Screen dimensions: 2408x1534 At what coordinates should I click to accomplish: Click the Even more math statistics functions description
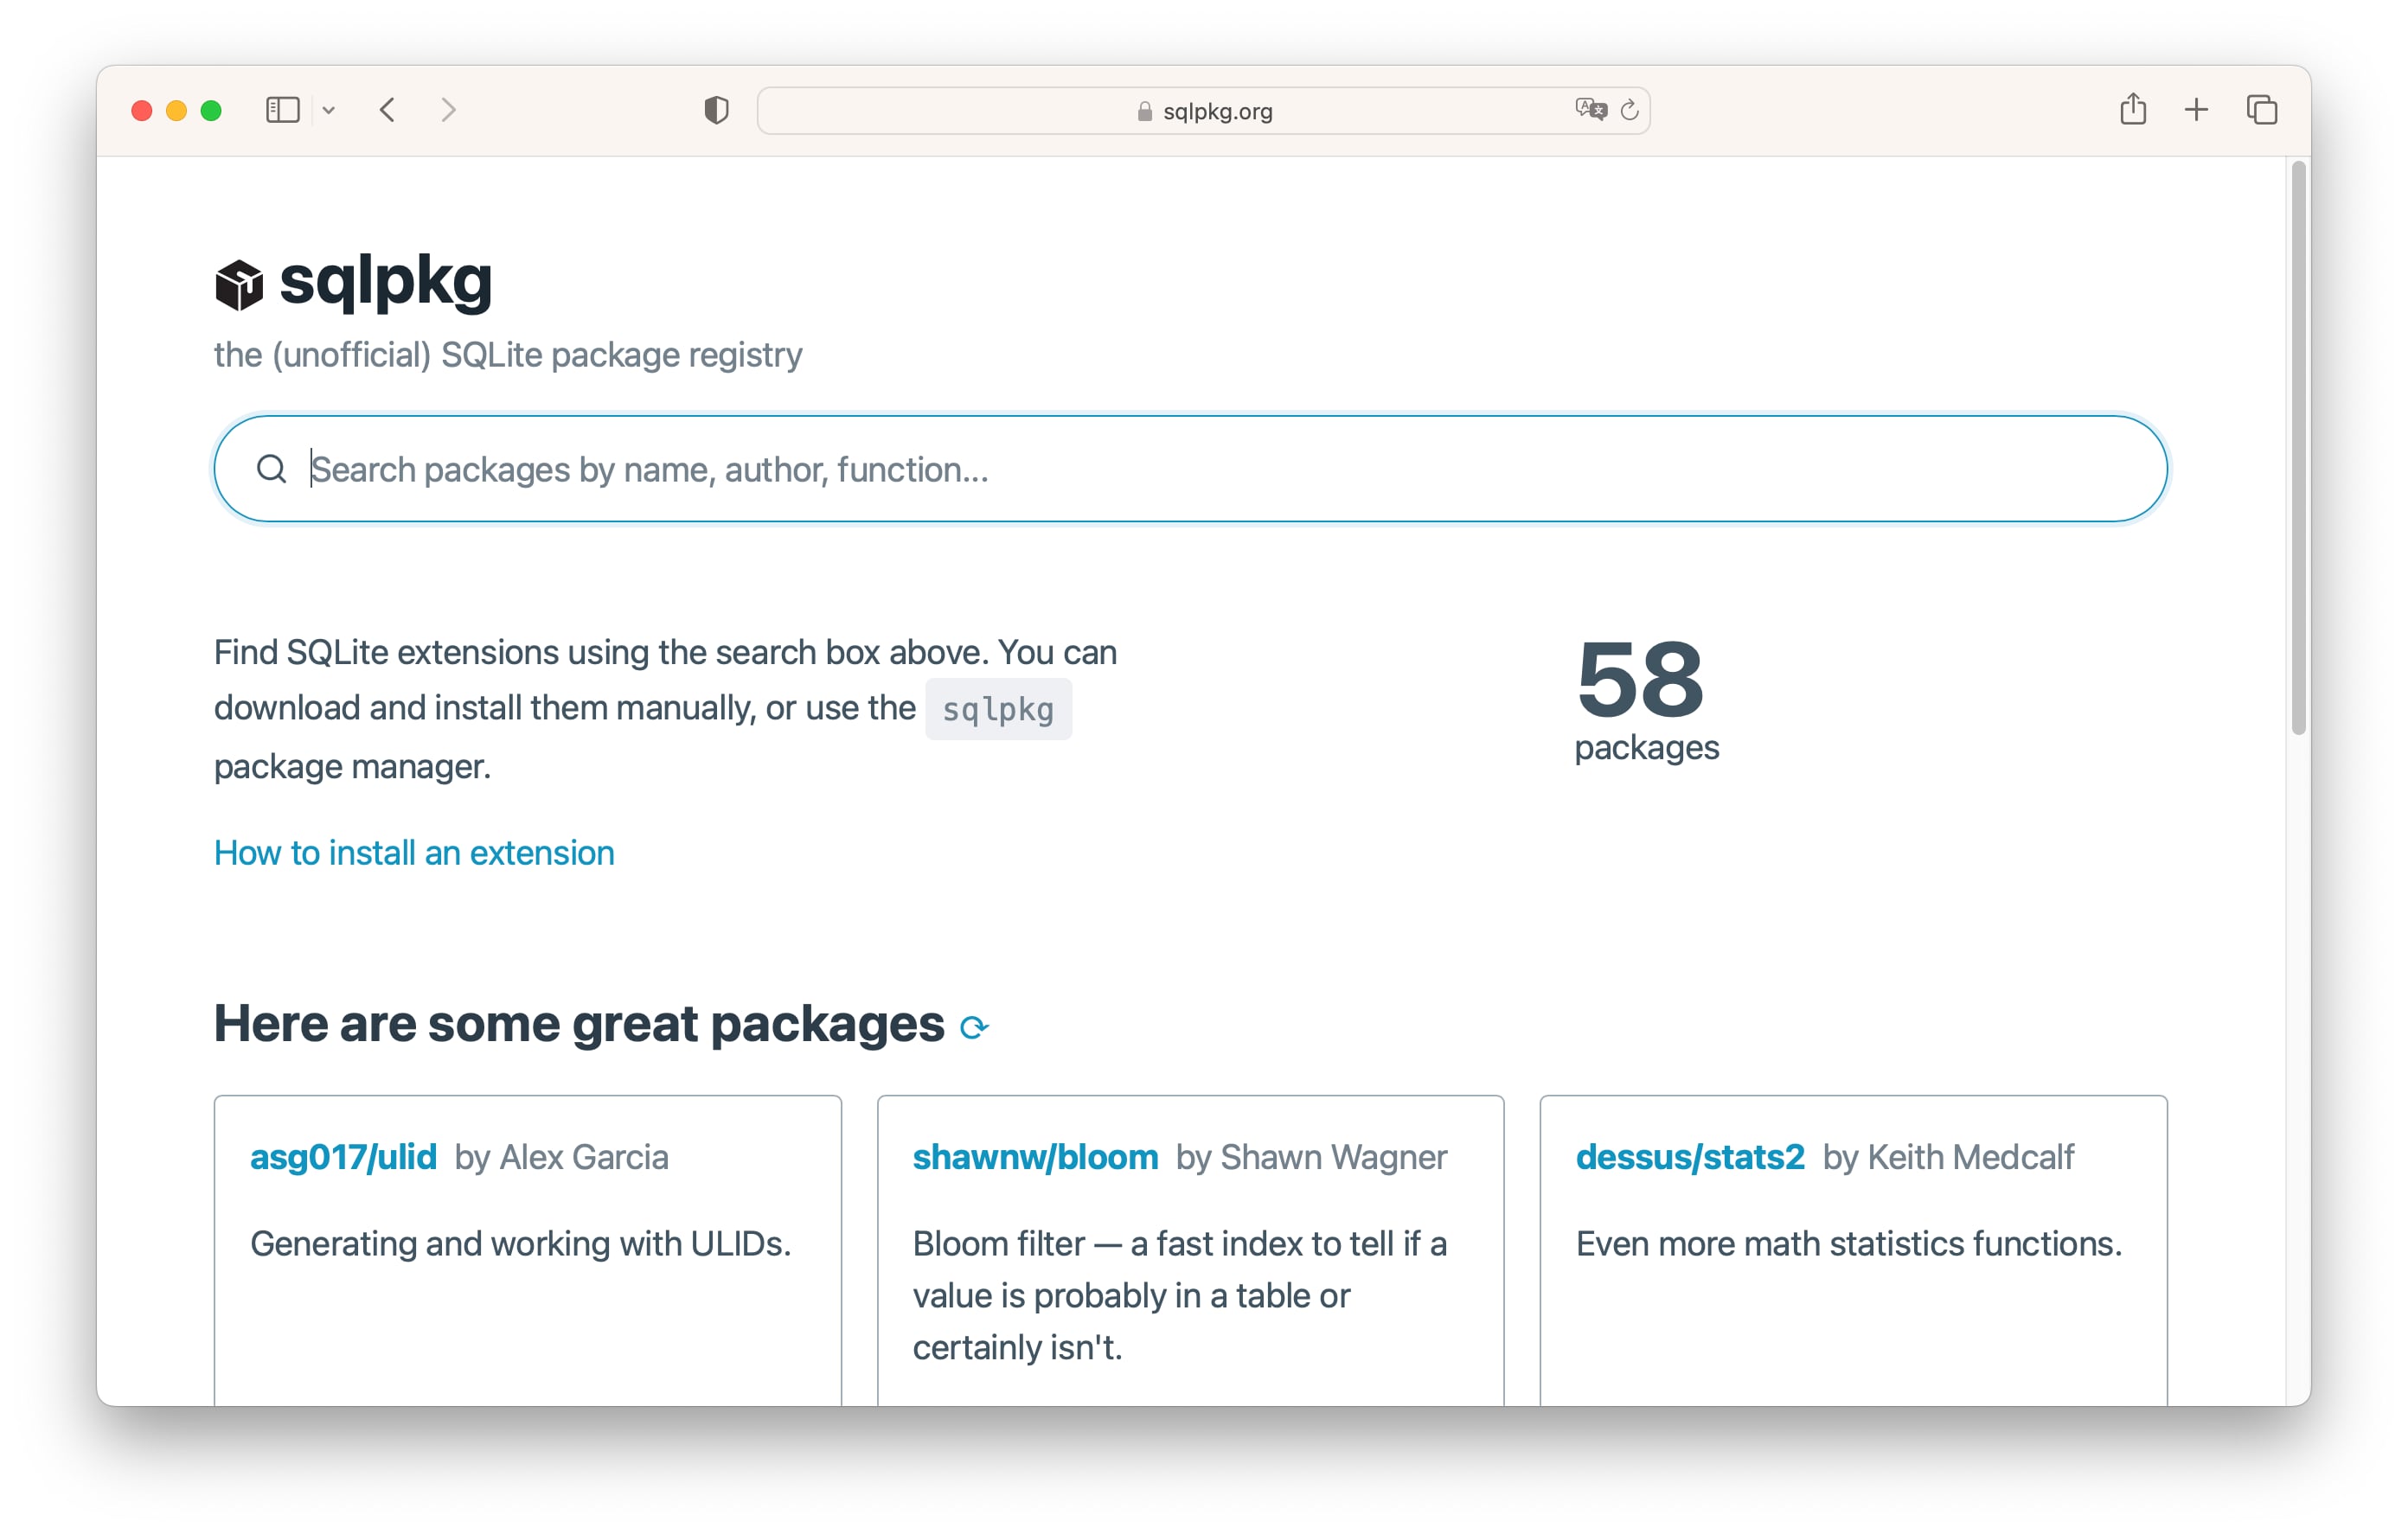click(1848, 1244)
